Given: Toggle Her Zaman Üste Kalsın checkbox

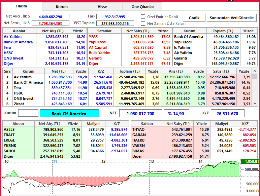Looking at the screenshot, I should [143, 23].
